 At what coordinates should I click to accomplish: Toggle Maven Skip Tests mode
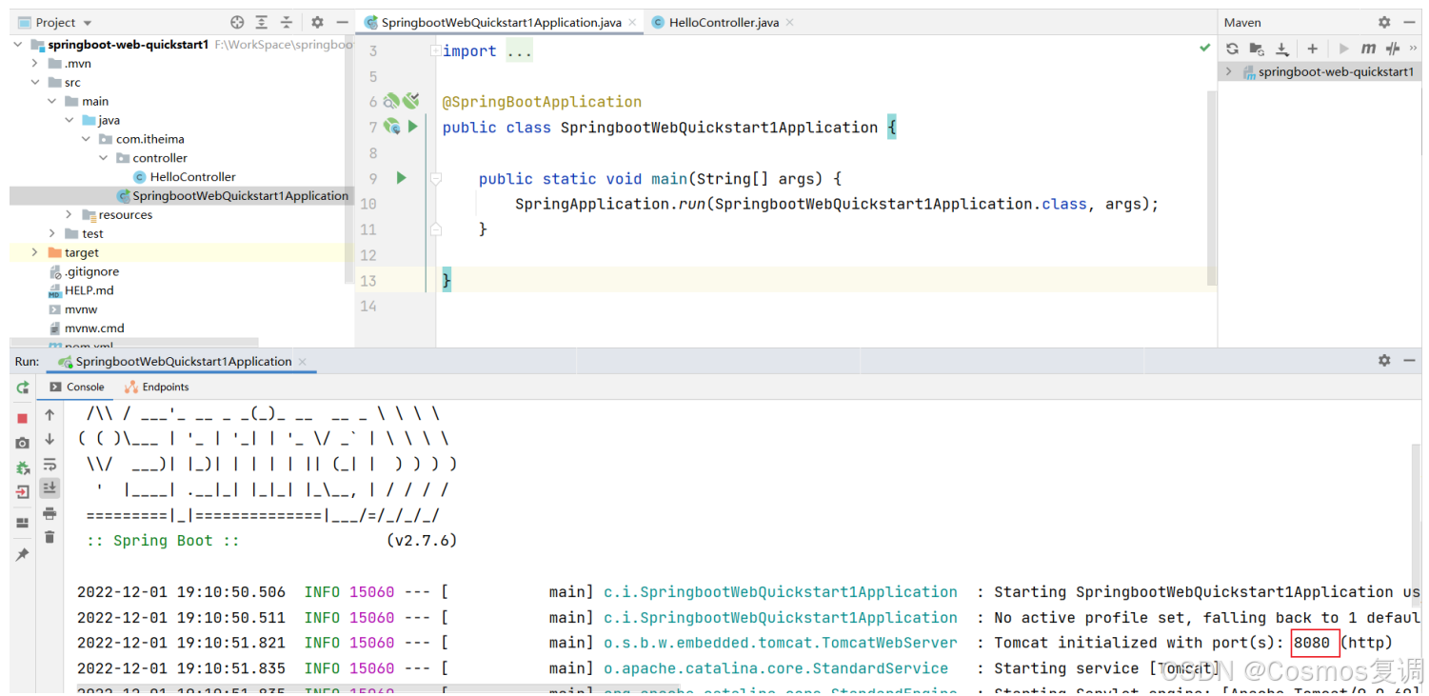[1393, 49]
